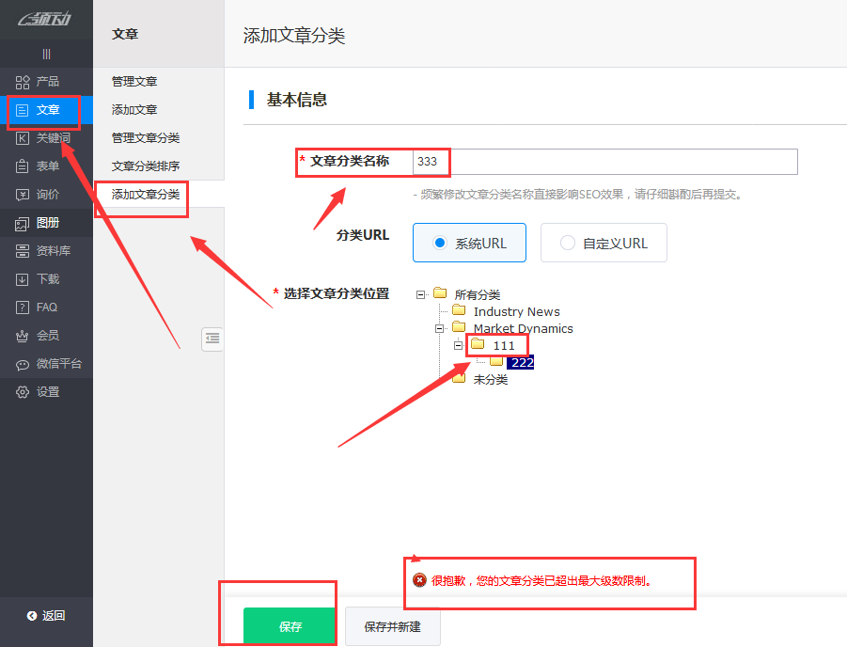Open the 产品 section icon
The width and height of the screenshot is (847, 647).
21,82
